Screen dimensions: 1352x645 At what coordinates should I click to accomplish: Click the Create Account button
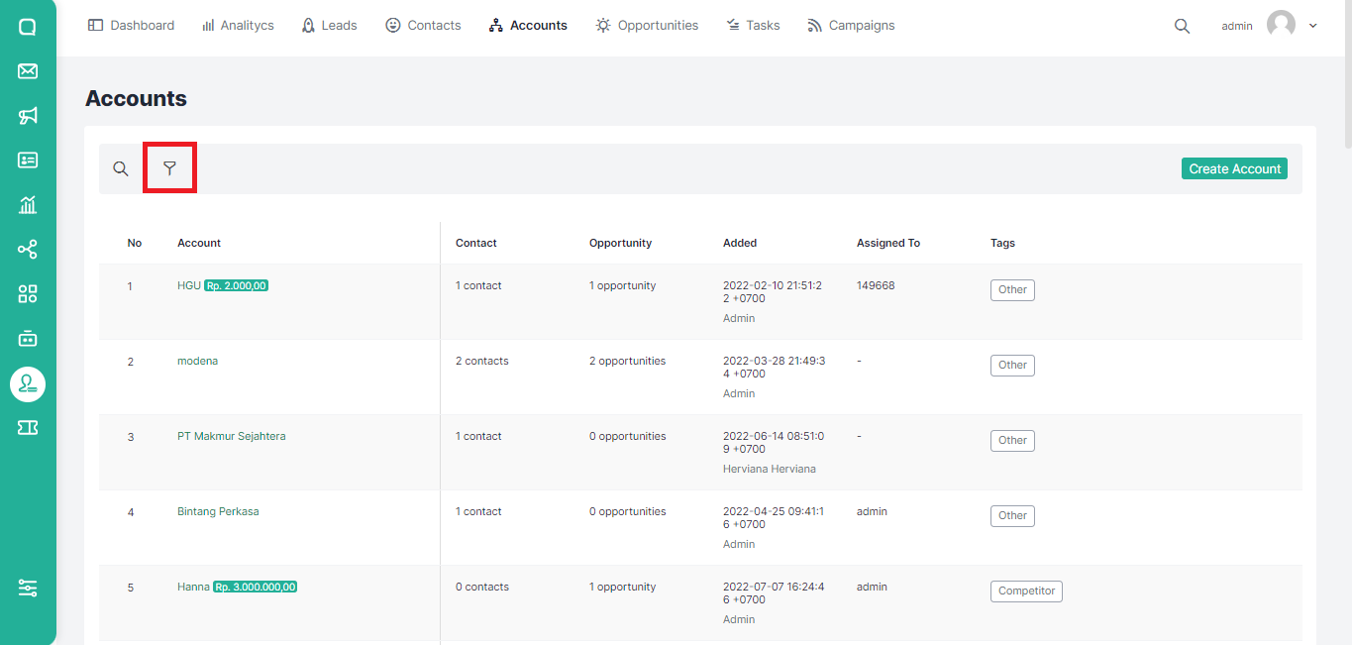(x=1234, y=168)
